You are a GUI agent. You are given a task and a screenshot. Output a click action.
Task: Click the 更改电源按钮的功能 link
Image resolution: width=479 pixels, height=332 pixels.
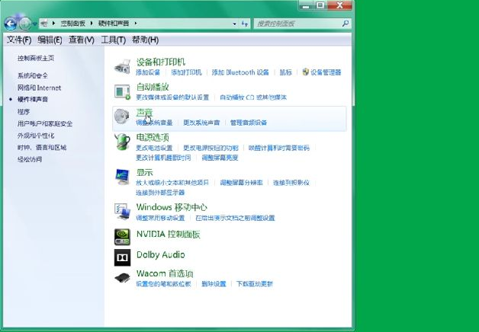(x=211, y=148)
